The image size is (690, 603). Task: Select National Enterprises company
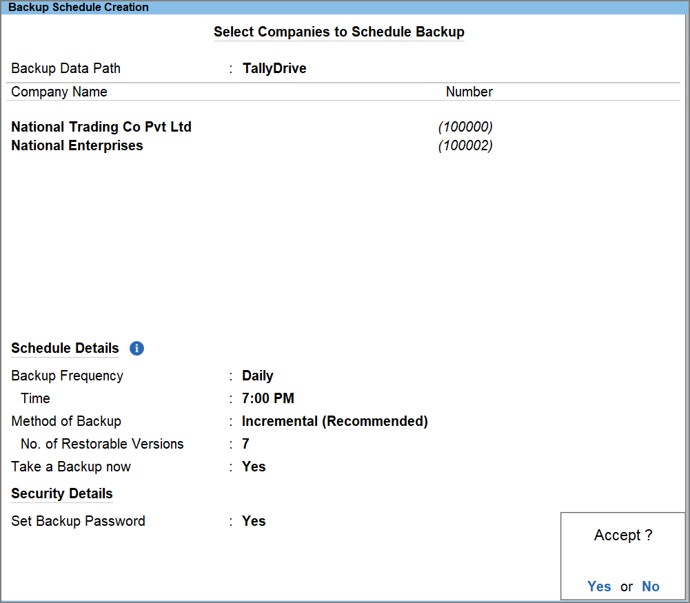click(x=77, y=145)
